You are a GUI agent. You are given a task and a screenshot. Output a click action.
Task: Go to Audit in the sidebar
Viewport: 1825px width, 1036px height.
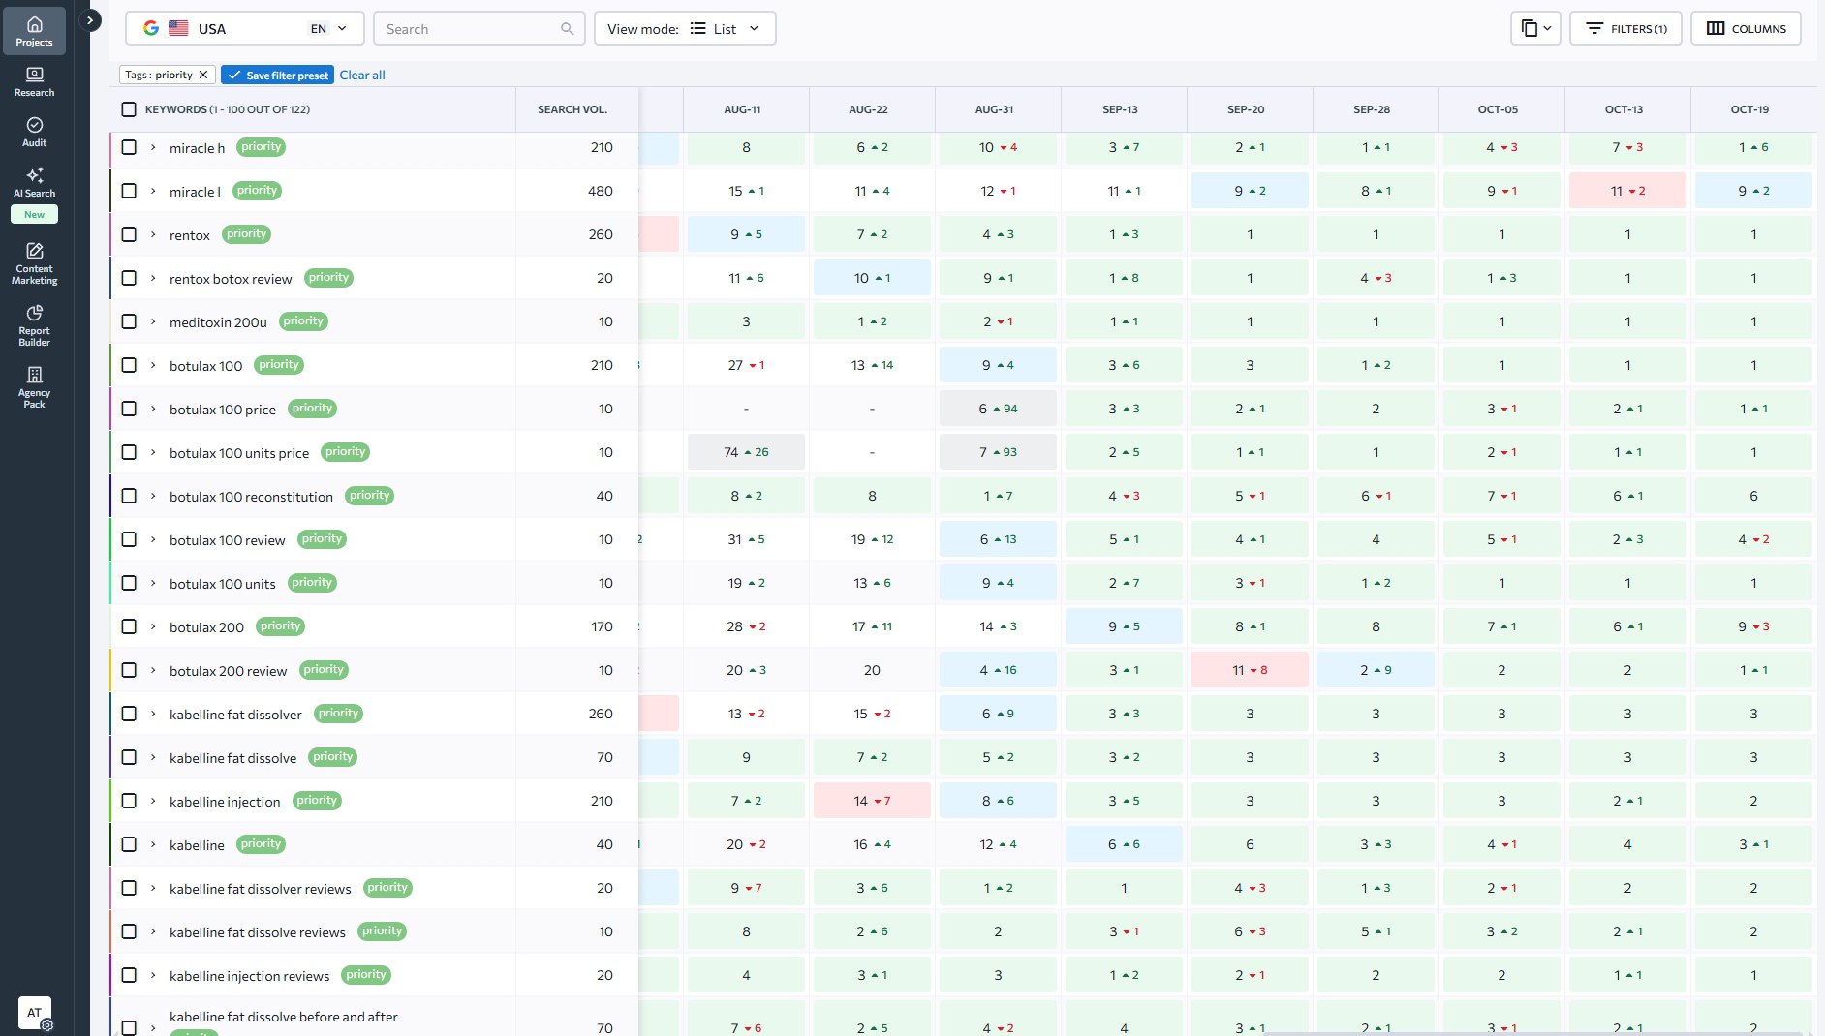pyautogui.click(x=34, y=132)
